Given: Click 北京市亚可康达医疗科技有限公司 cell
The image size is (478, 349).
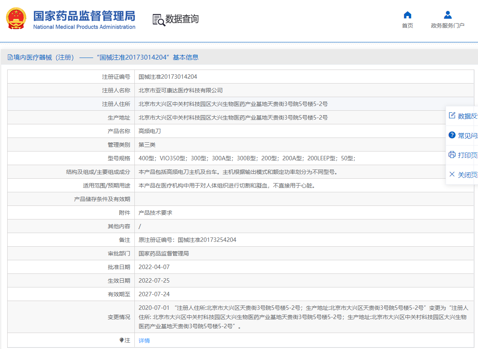Looking at the screenshot, I should [x=180, y=90].
